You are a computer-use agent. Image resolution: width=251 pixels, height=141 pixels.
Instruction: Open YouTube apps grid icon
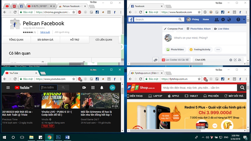pyautogui.click(x=93, y=88)
